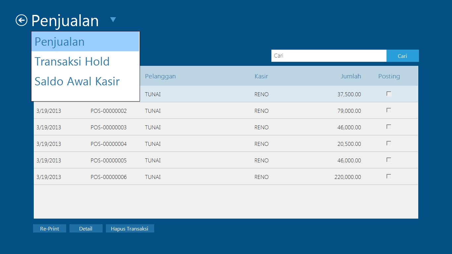Viewport: 452px width, 254px height.
Task: Click the back arrow icon
Action: pyautogui.click(x=22, y=21)
